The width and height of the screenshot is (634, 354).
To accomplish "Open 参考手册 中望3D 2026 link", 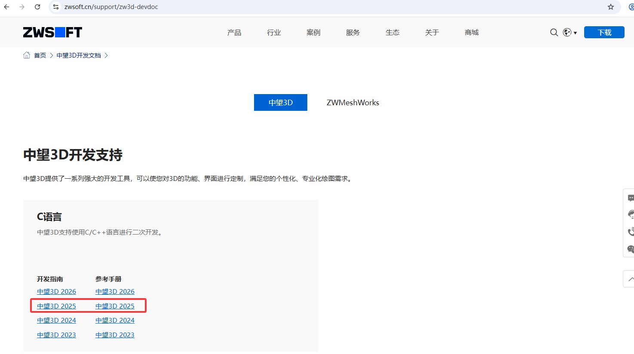I will pyautogui.click(x=115, y=292).
